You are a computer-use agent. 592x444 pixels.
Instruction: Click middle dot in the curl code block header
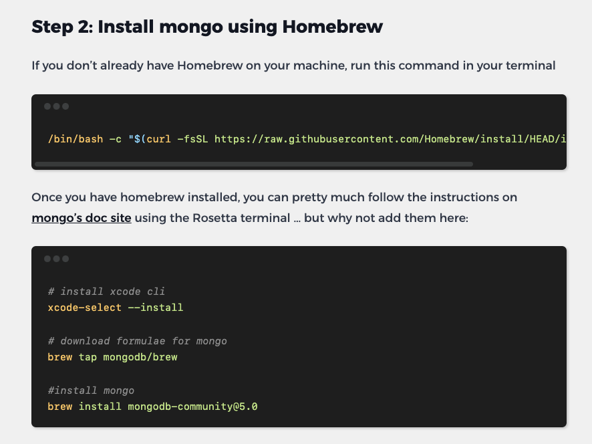(56, 106)
